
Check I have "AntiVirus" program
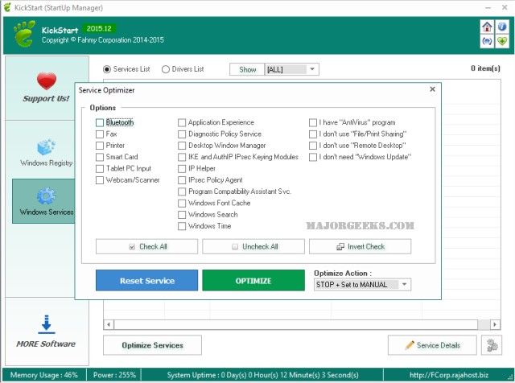tap(313, 122)
